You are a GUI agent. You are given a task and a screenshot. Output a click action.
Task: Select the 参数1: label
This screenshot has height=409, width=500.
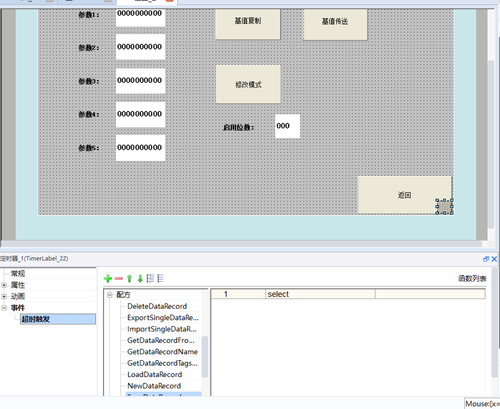click(89, 15)
